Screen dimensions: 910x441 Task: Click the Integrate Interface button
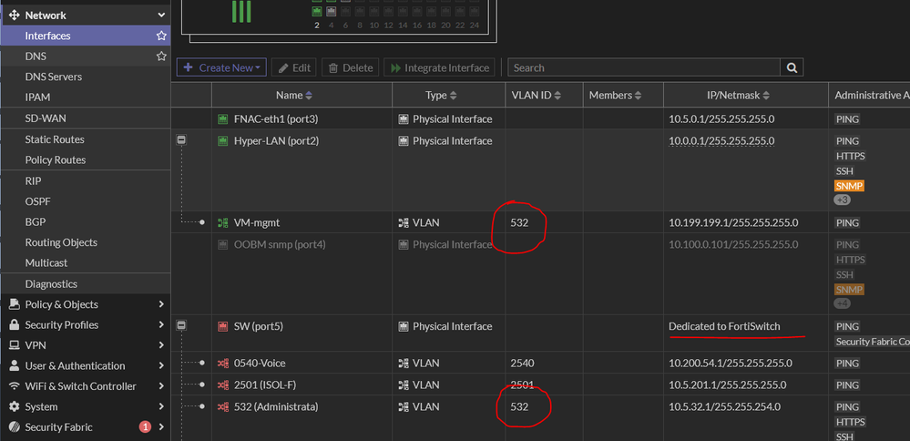(x=439, y=68)
